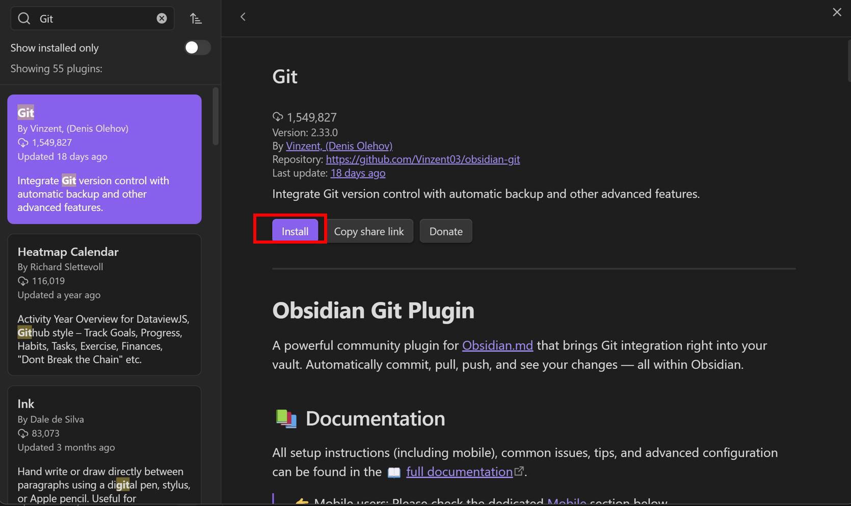Viewport: 851px width, 506px height.
Task: Click the external link icon after documentation
Action: tap(519, 471)
